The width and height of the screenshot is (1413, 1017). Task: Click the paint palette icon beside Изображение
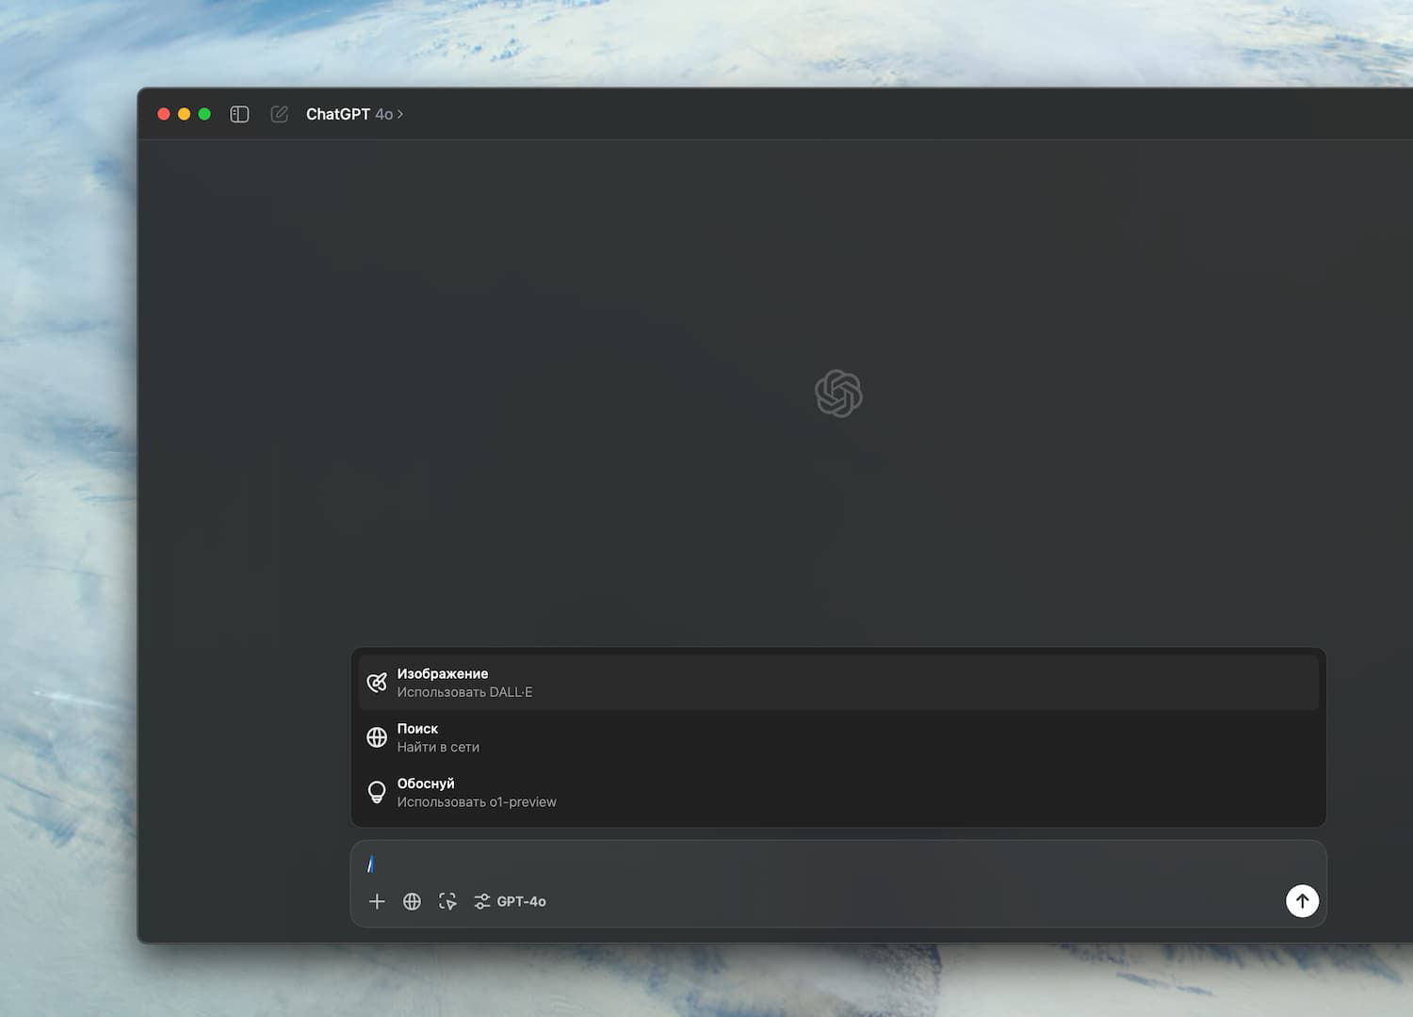(x=377, y=683)
